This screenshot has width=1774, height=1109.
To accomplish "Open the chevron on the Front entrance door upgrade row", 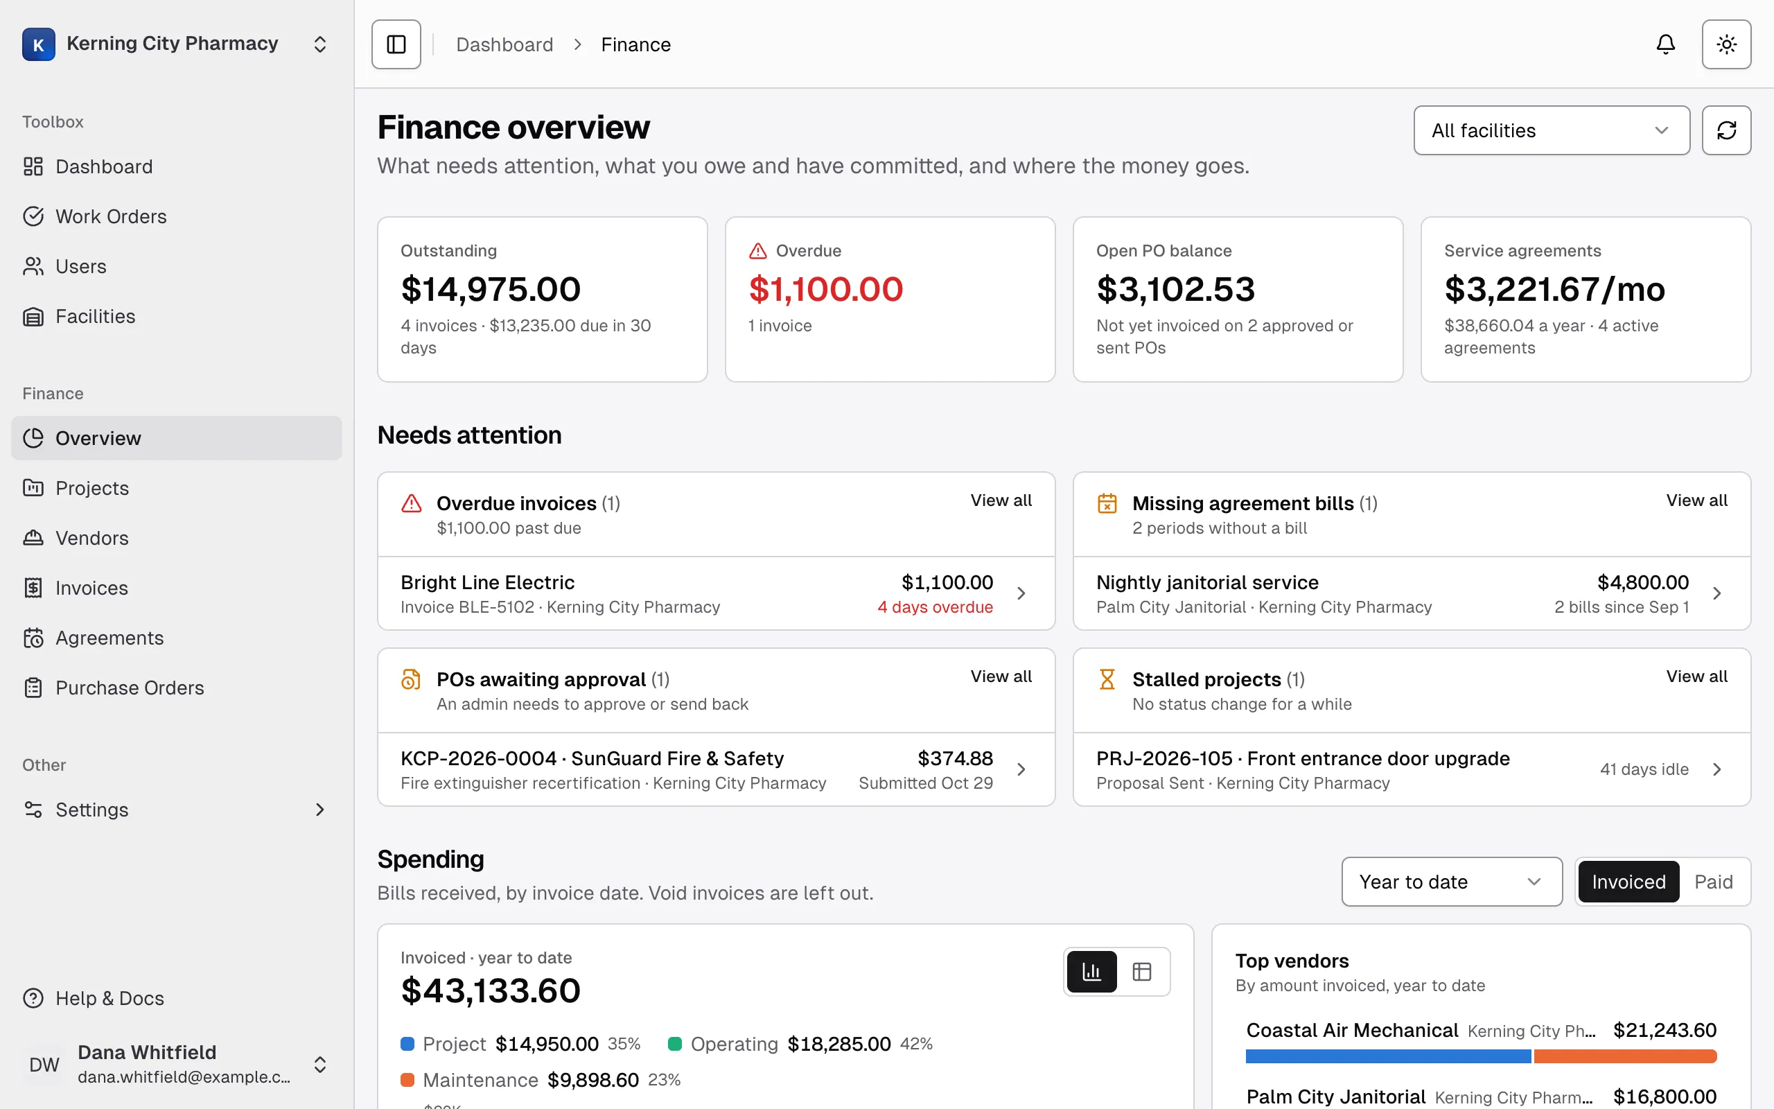I will click(x=1716, y=769).
